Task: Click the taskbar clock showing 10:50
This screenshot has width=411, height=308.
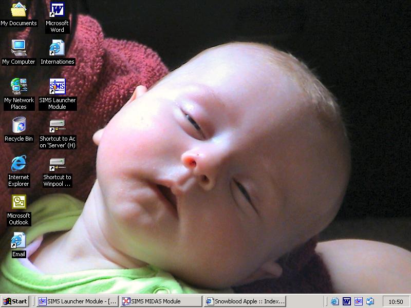Action: (x=396, y=302)
